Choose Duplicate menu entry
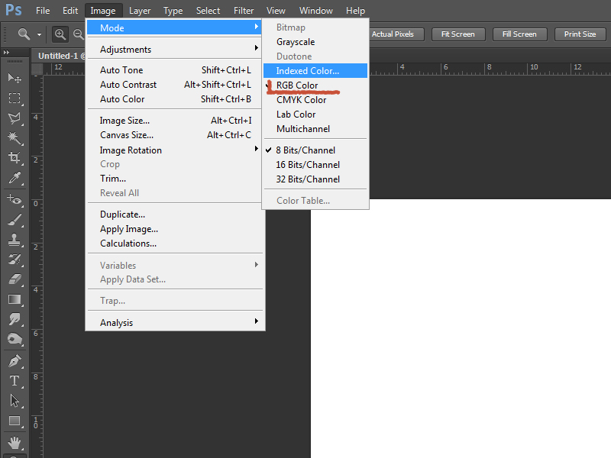Screen dimensions: 611x458 point(174,214)
